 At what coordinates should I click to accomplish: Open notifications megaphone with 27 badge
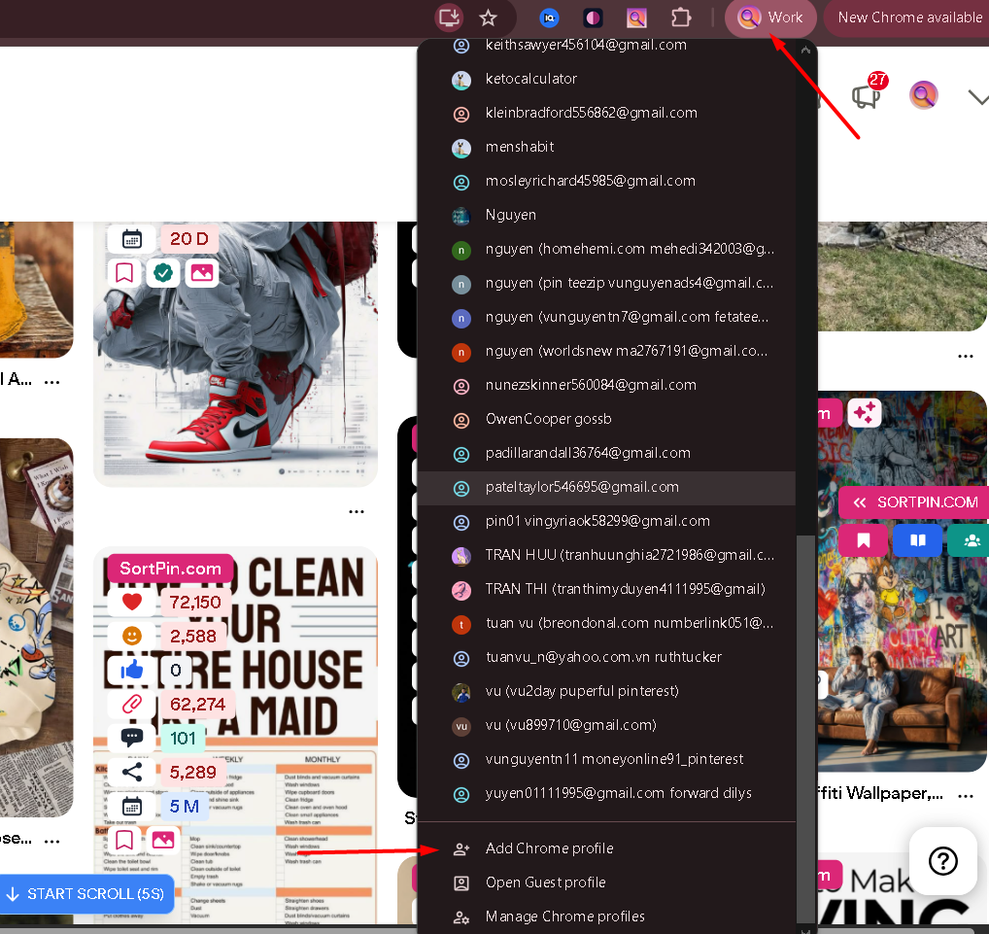(867, 95)
